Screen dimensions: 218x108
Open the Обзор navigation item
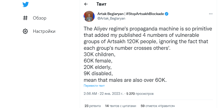39,18
